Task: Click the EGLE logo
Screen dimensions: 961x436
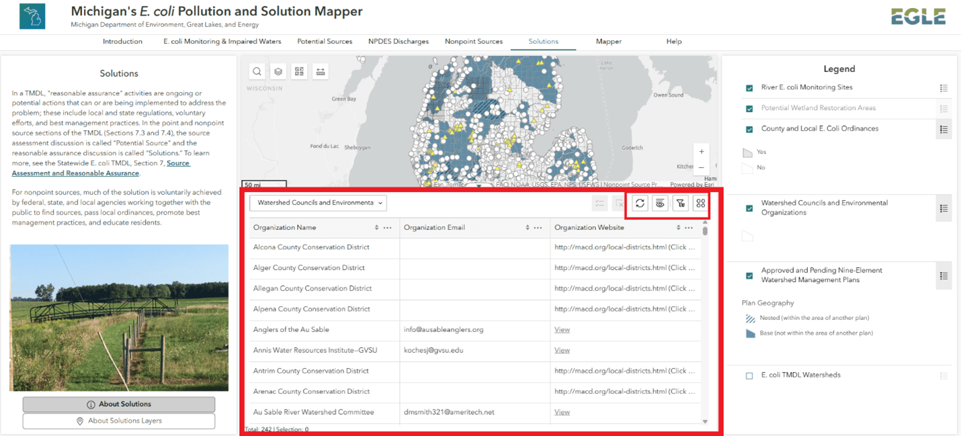Action: (x=918, y=17)
